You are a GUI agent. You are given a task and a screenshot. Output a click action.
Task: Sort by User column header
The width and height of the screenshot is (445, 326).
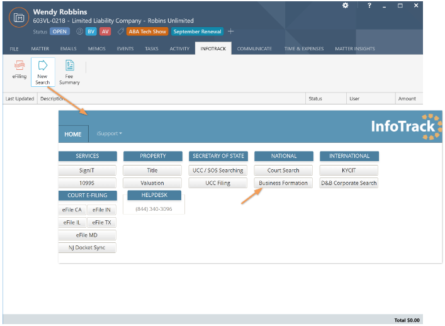(371, 99)
